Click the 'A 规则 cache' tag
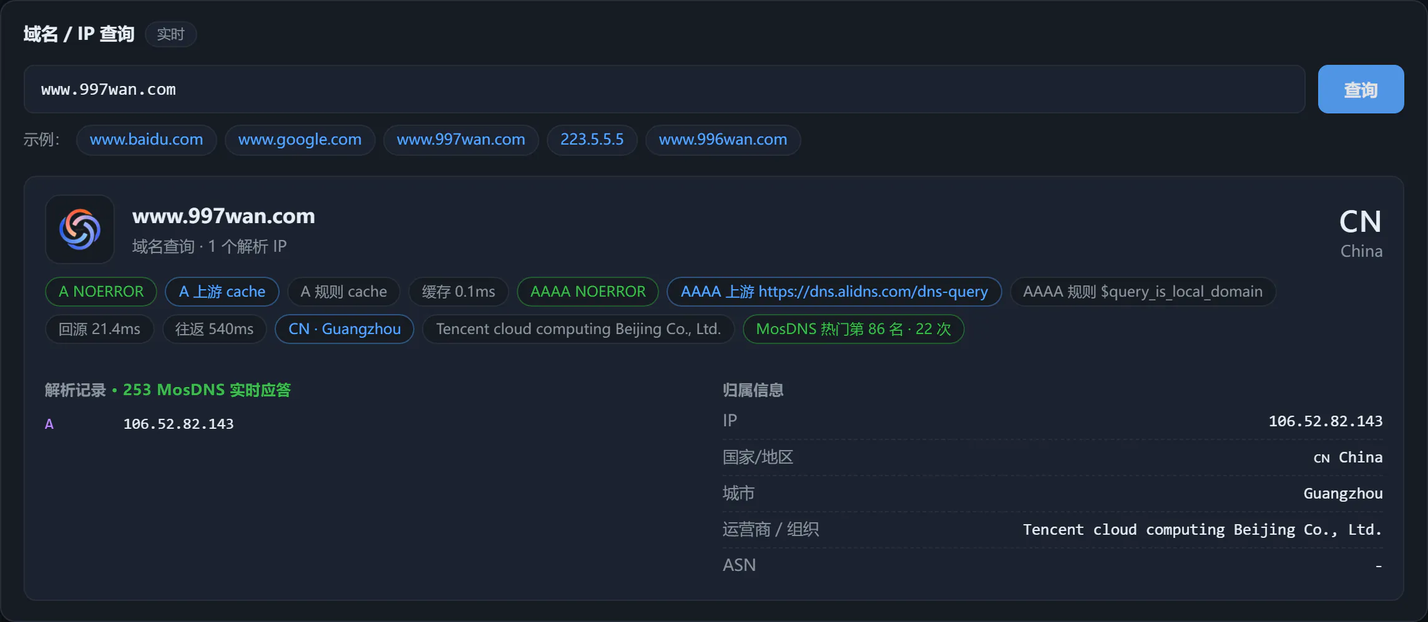Viewport: 1428px width, 622px height. (343, 292)
